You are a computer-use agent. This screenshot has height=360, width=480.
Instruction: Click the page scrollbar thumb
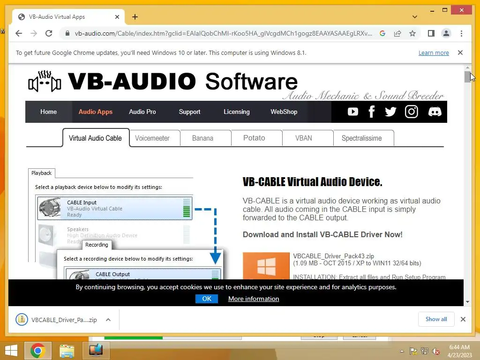coord(467,77)
